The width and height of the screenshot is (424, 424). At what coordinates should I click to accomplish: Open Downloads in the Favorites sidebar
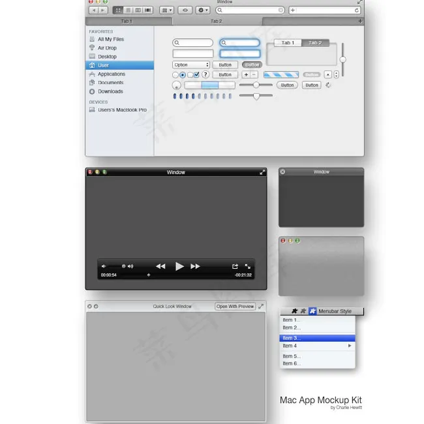tap(110, 91)
